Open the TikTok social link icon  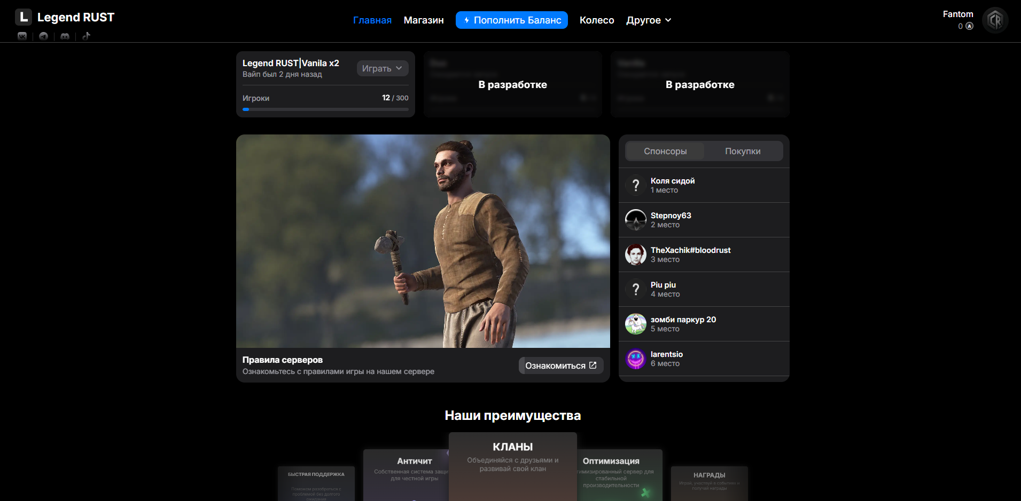pos(86,36)
